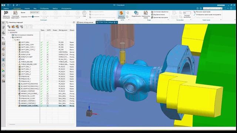
Task: Open the Вид ribbon tab
Action: point(35,8)
